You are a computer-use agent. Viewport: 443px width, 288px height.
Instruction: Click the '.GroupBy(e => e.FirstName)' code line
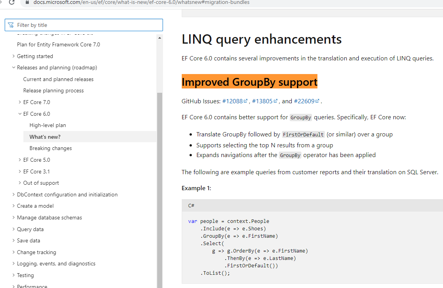click(x=239, y=236)
